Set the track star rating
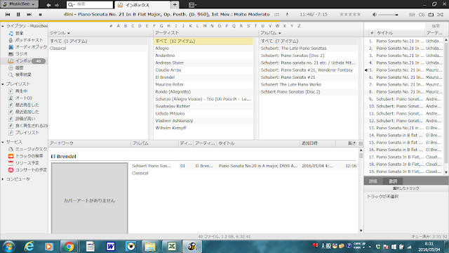 [x=350, y=14]
